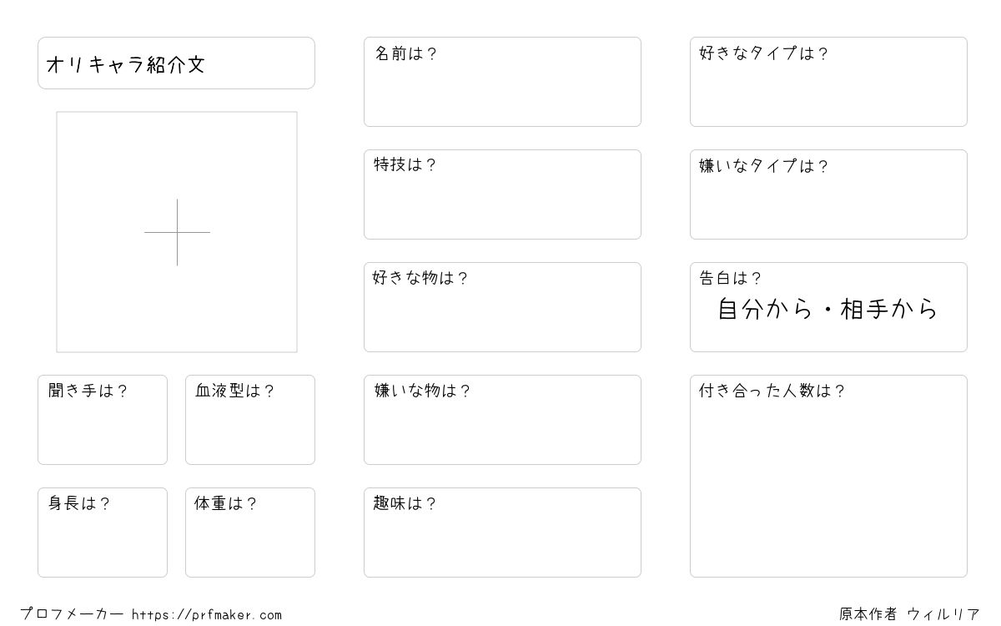
Task: Click the 名前は？ answer box
Action: coord(502,82)
